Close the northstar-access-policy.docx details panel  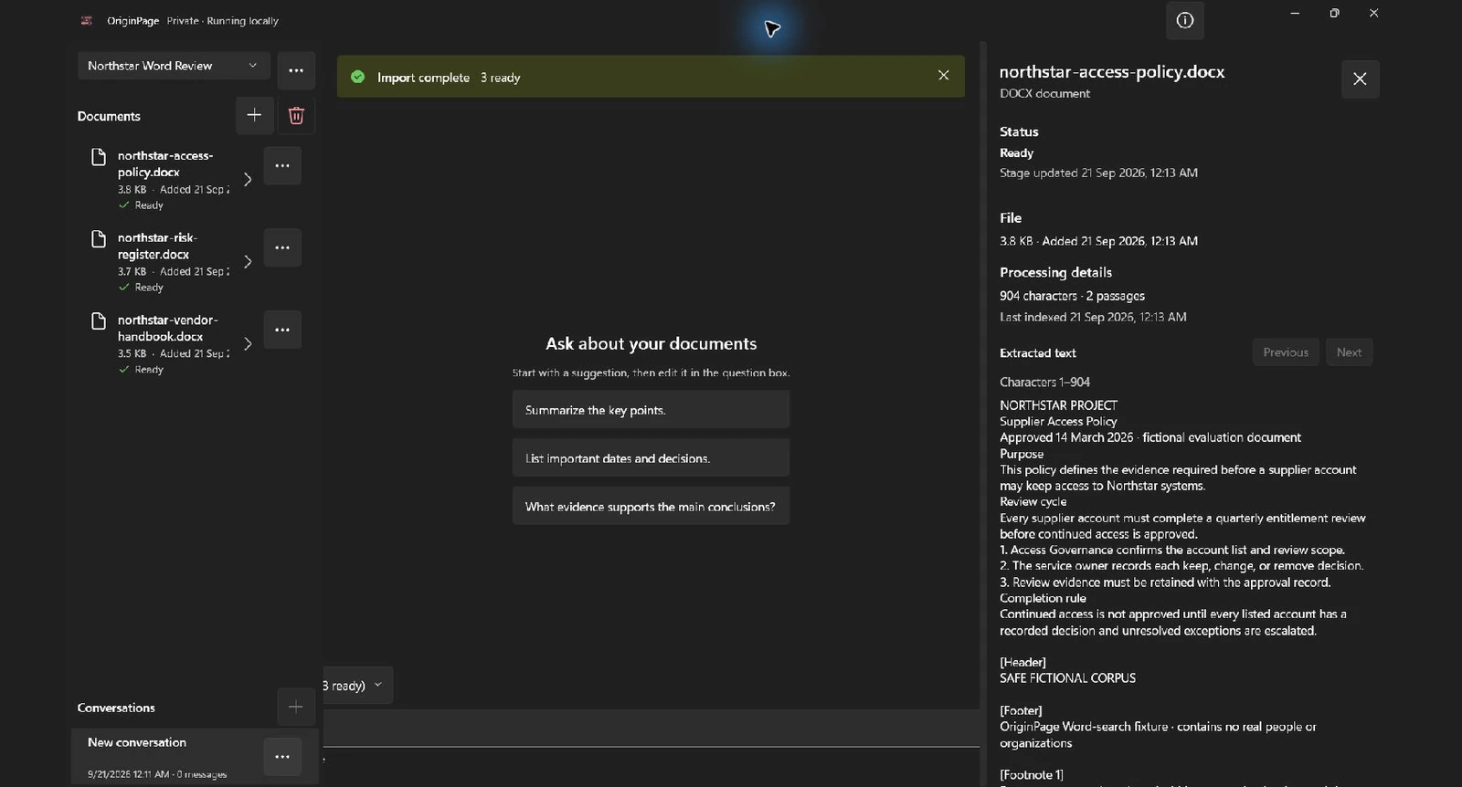pyautogui.click(x=1360, y=79)
